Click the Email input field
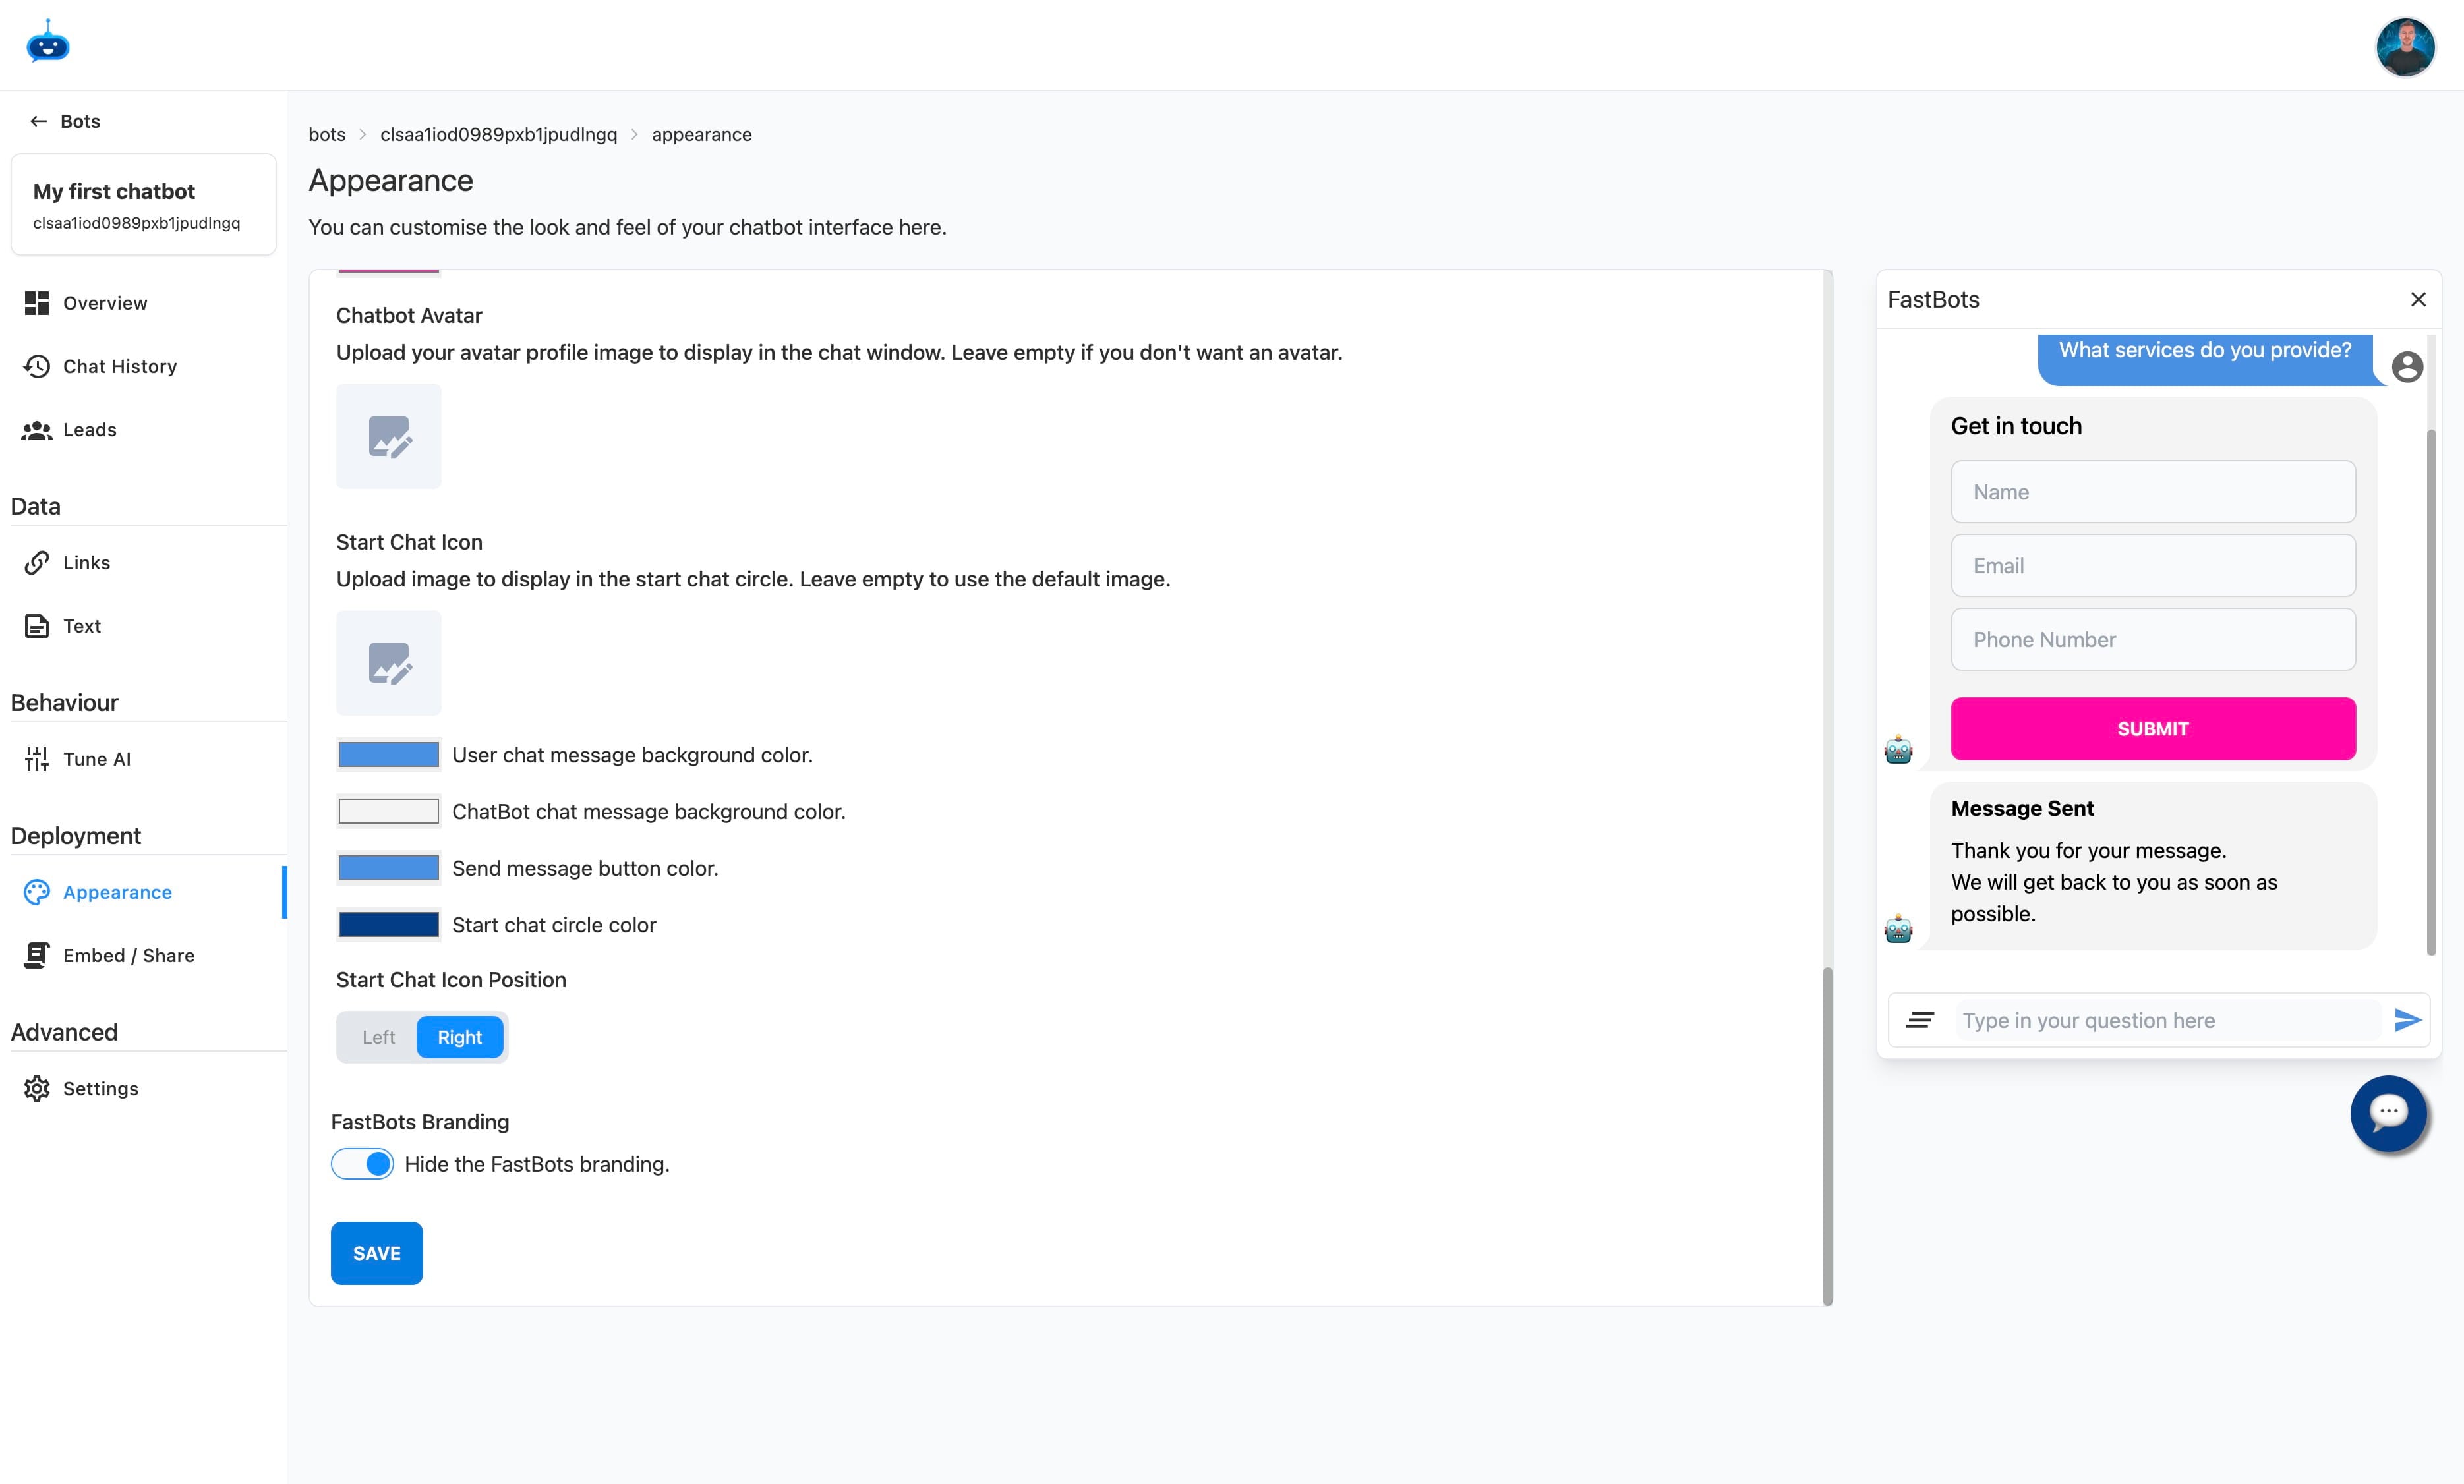The width and height of the screenshot is (2464, 1484). click(2152, 566)
